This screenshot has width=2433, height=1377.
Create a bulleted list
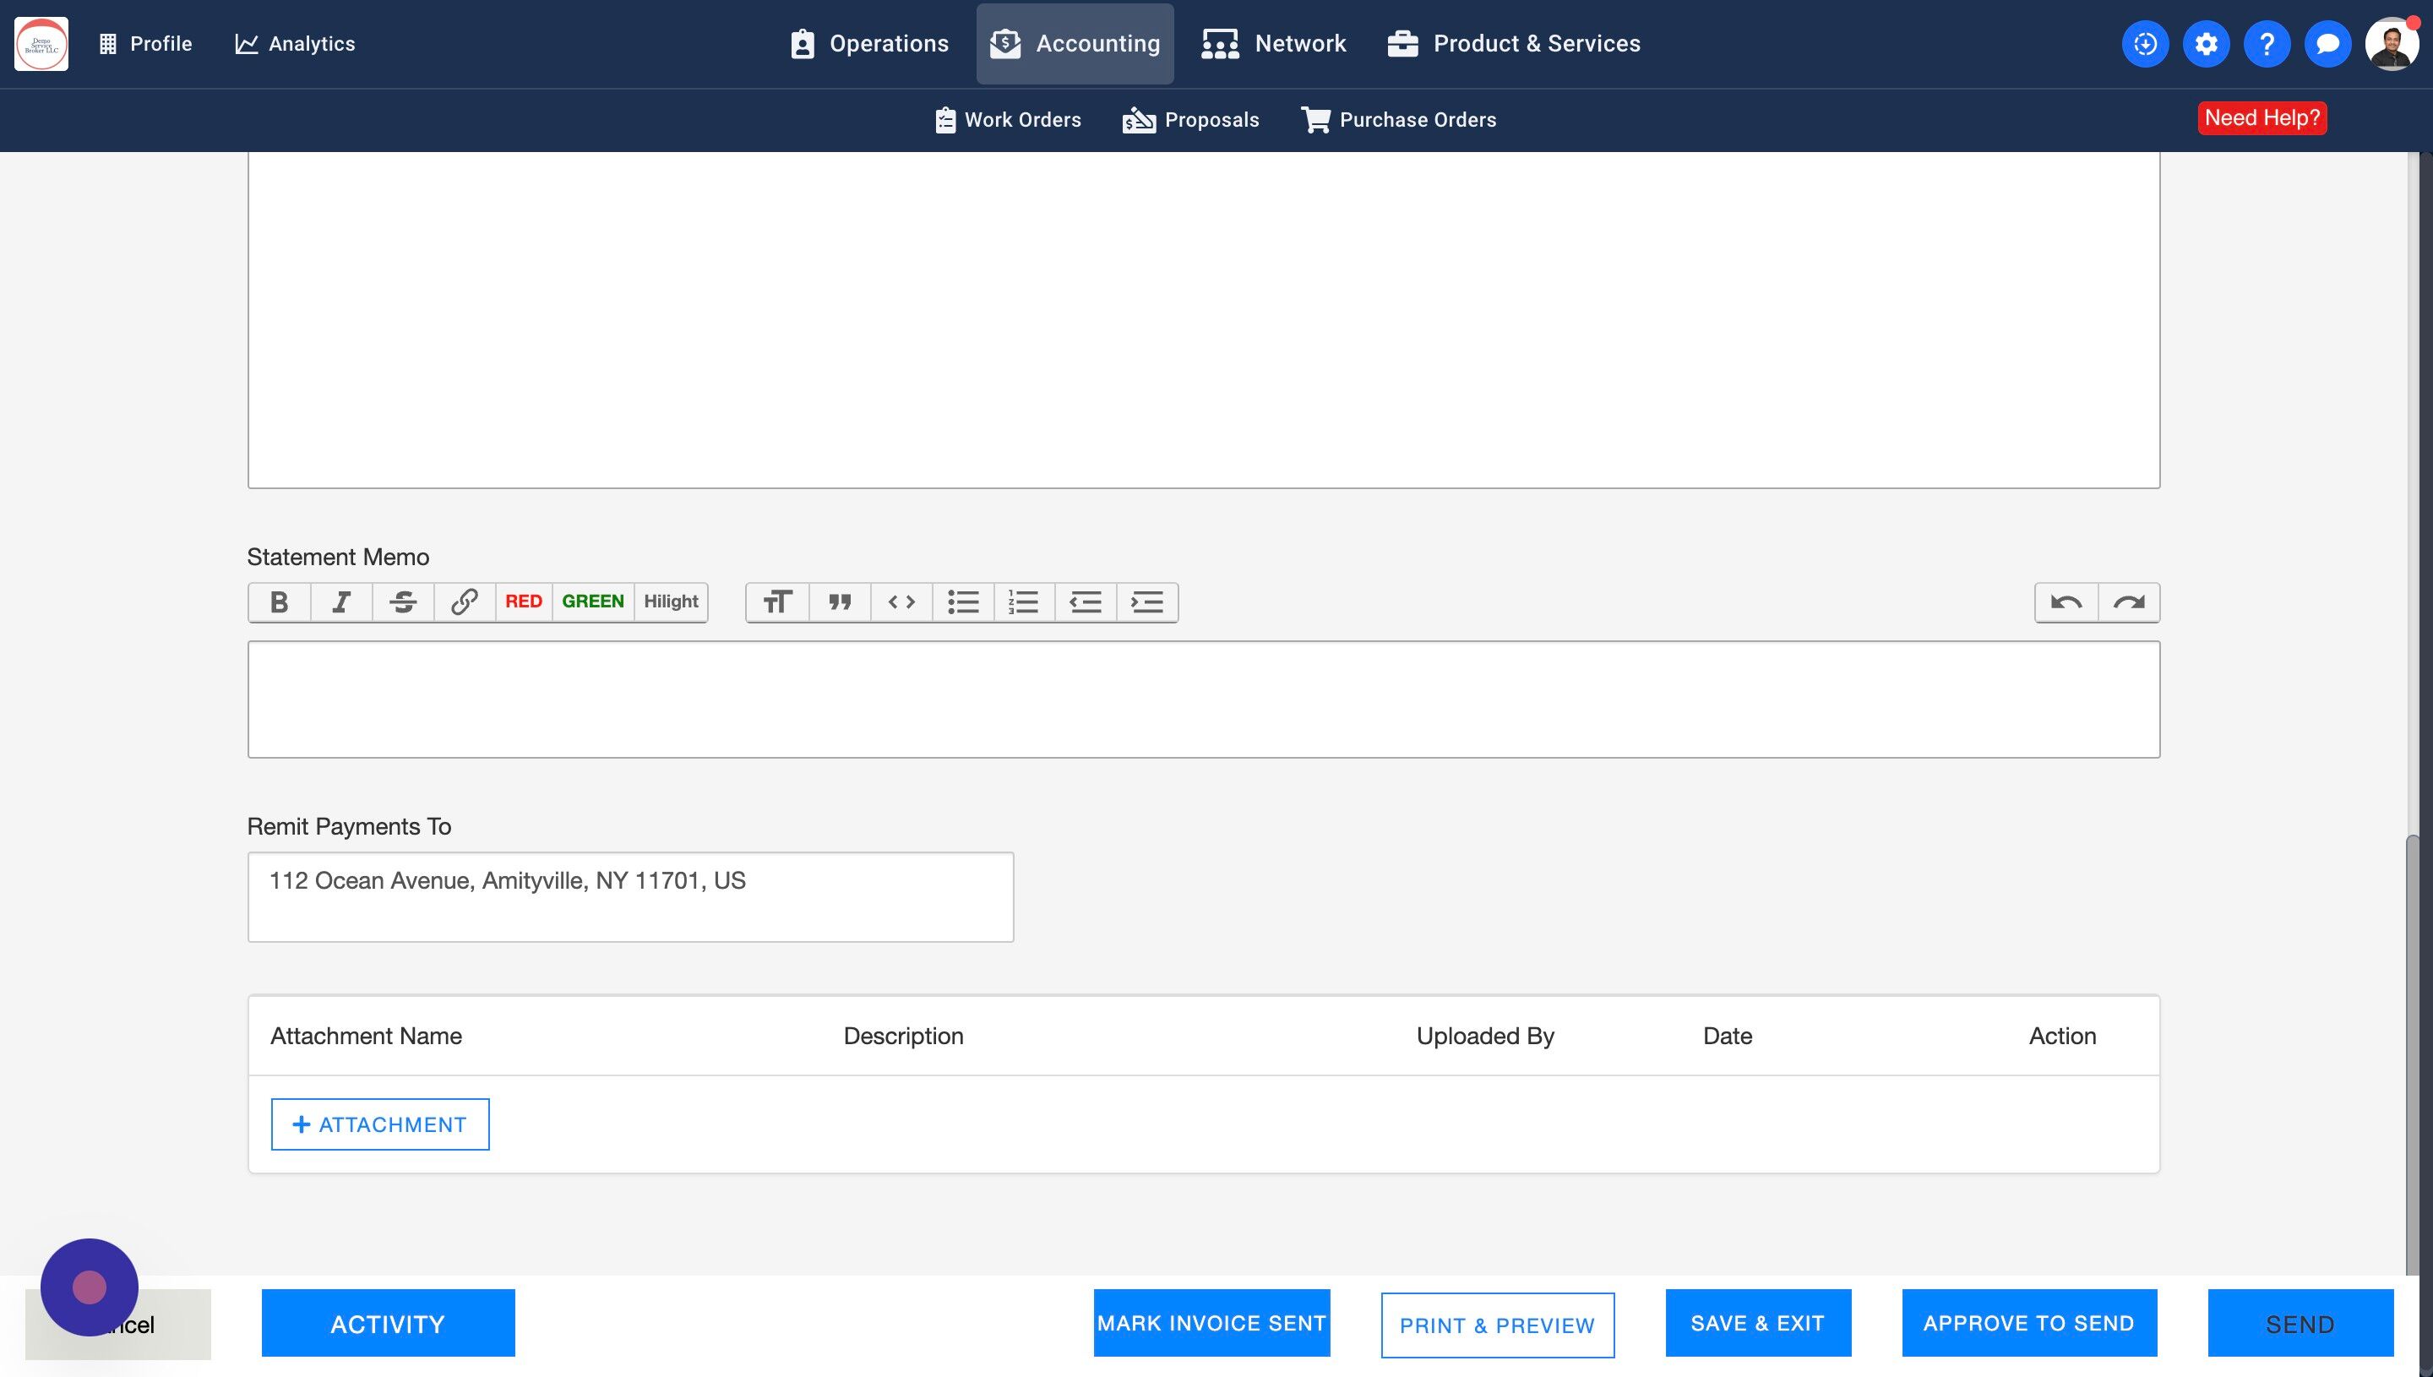962,602
